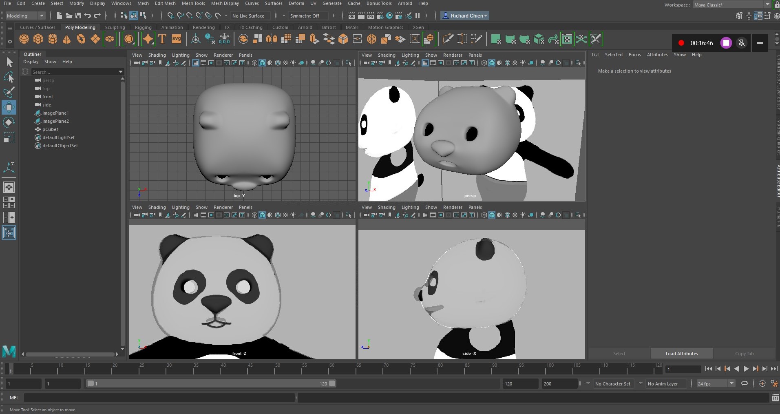
Task: Click the time range slider bar
Action: [x=210, y=383]
